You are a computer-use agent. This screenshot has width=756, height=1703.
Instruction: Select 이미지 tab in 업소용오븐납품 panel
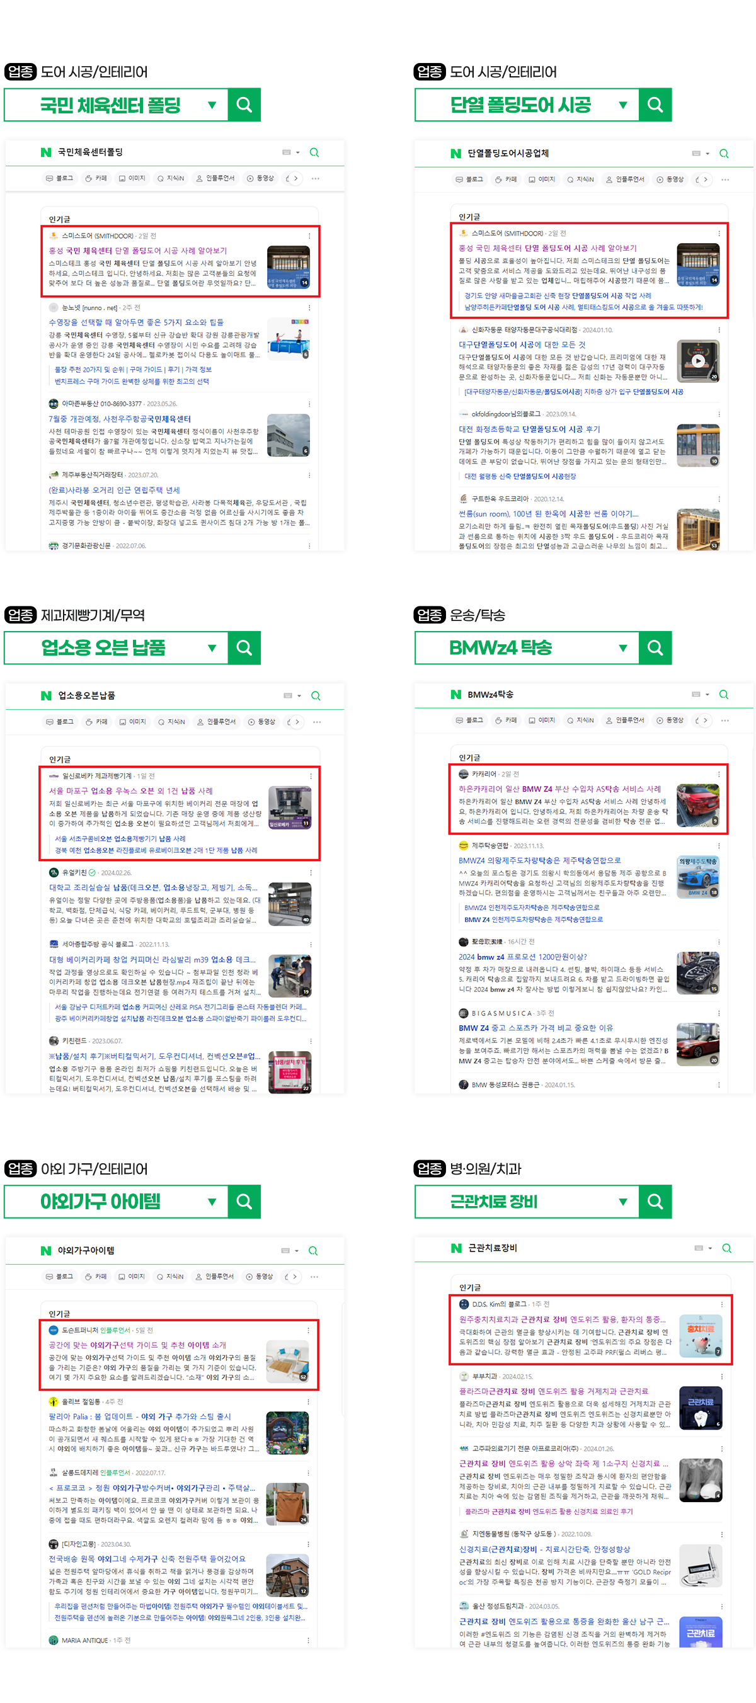point(133,722)
